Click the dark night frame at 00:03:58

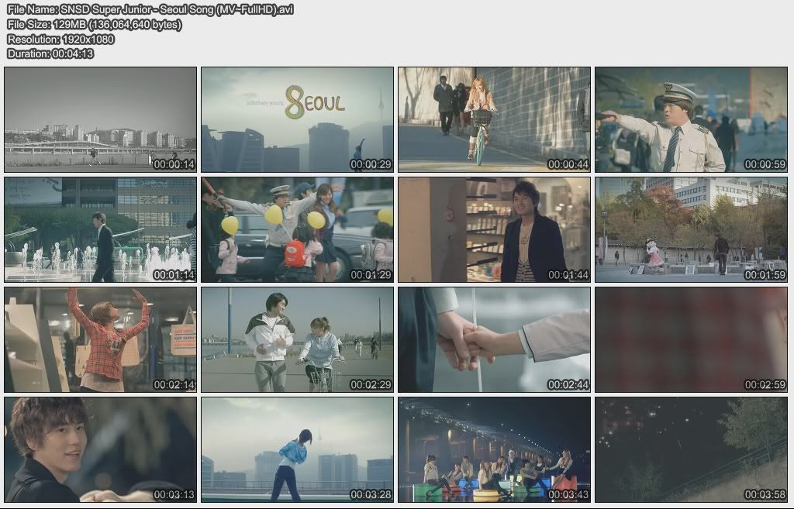point(691,449)
